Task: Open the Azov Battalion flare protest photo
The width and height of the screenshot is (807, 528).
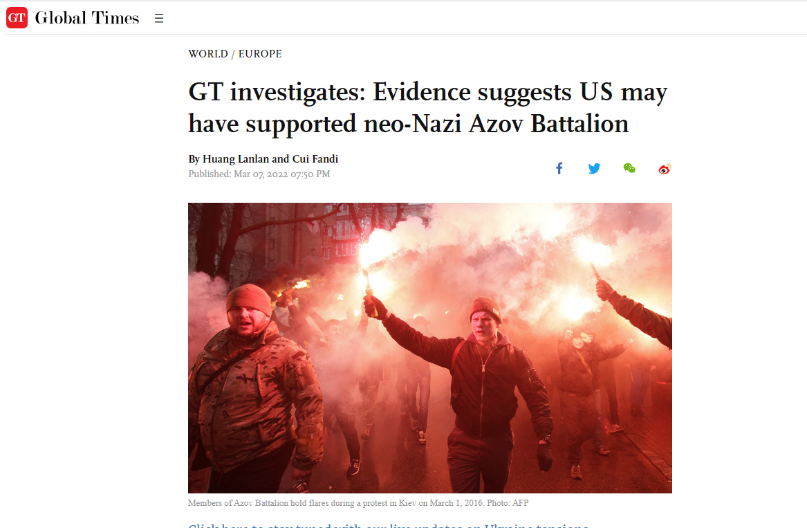Action: 429,347
